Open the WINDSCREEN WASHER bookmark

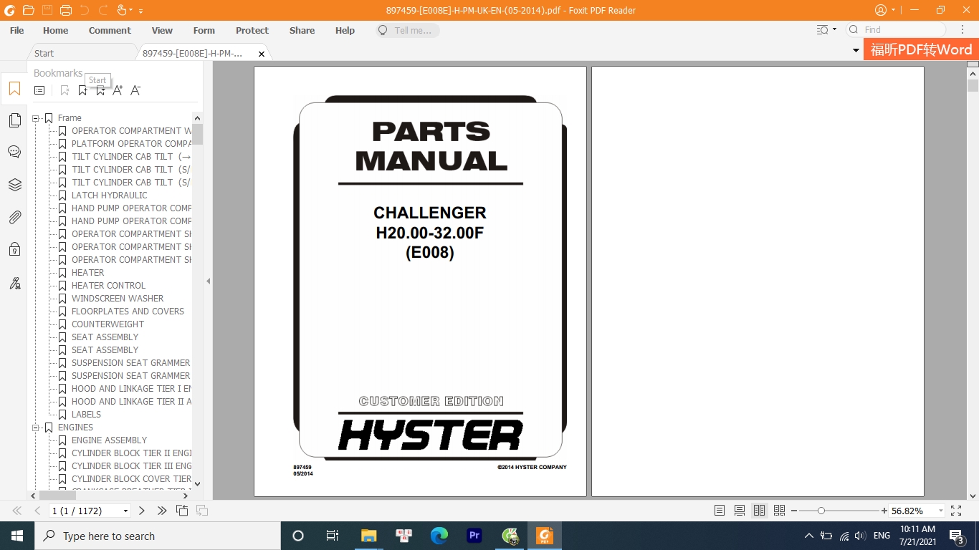118,299
